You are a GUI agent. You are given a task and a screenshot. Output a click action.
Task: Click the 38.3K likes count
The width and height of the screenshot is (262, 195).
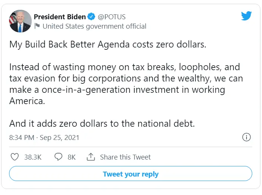[x=33, y=157]
